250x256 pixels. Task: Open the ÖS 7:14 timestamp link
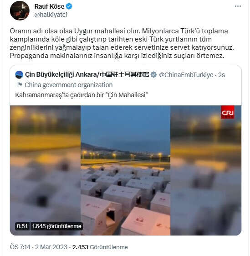point(20,247)
